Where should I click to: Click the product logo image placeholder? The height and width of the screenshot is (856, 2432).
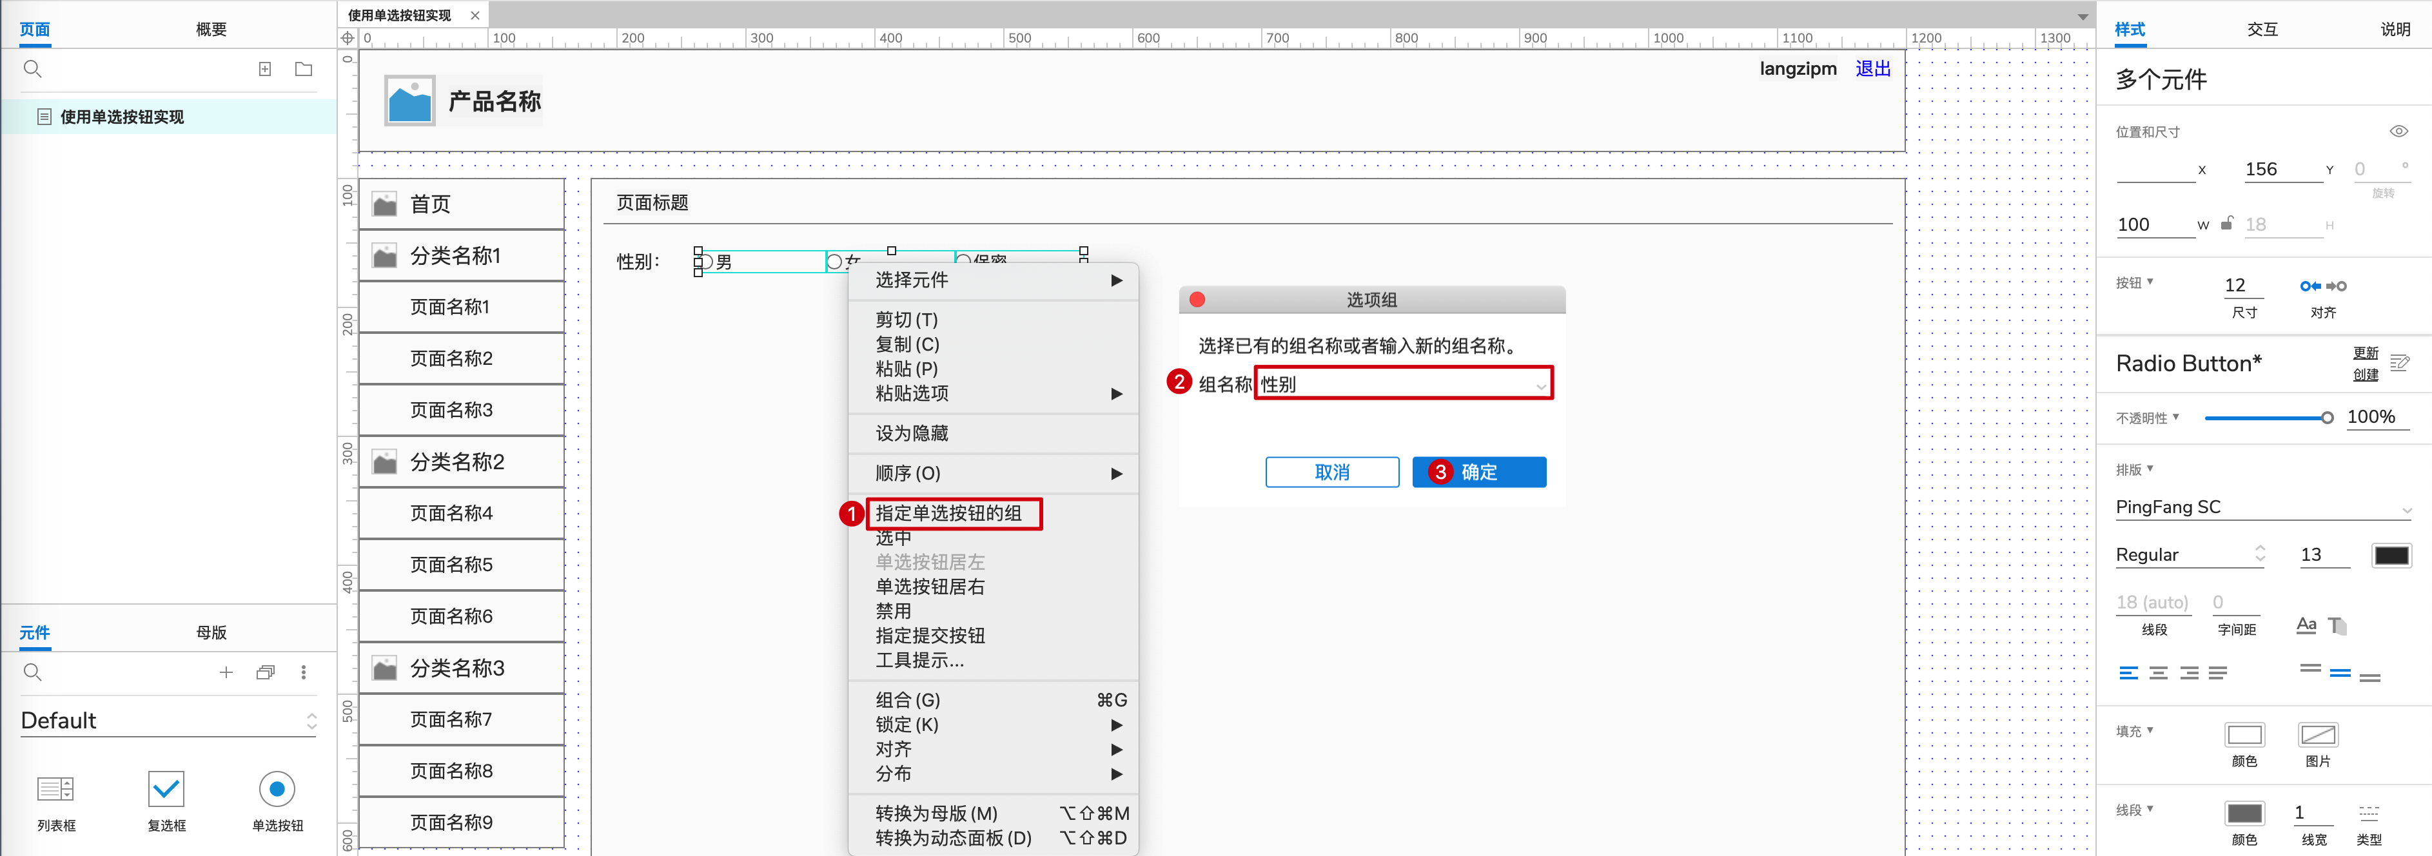click(x=410, y=100)
